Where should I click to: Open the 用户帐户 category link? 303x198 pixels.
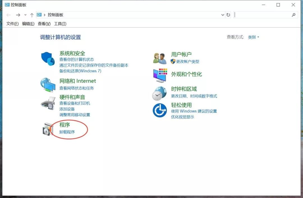pyautogui.click(x=181, y=54)
